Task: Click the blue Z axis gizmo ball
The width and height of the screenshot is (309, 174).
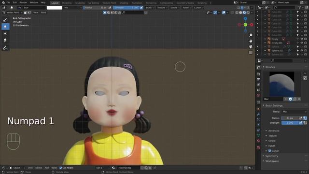Action: [245, 18]
